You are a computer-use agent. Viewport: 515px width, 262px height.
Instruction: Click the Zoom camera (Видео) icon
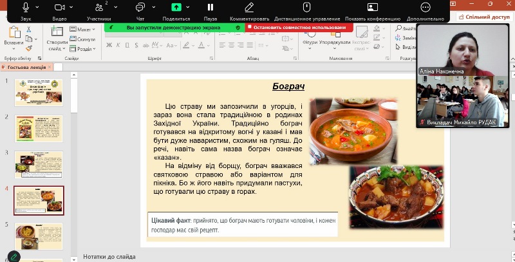[x=60, y=7]
